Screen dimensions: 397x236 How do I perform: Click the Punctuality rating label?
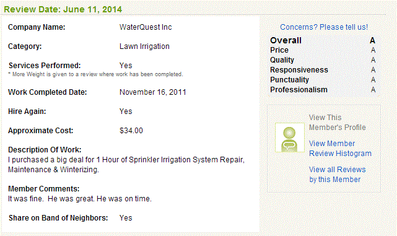coord(289,80)
